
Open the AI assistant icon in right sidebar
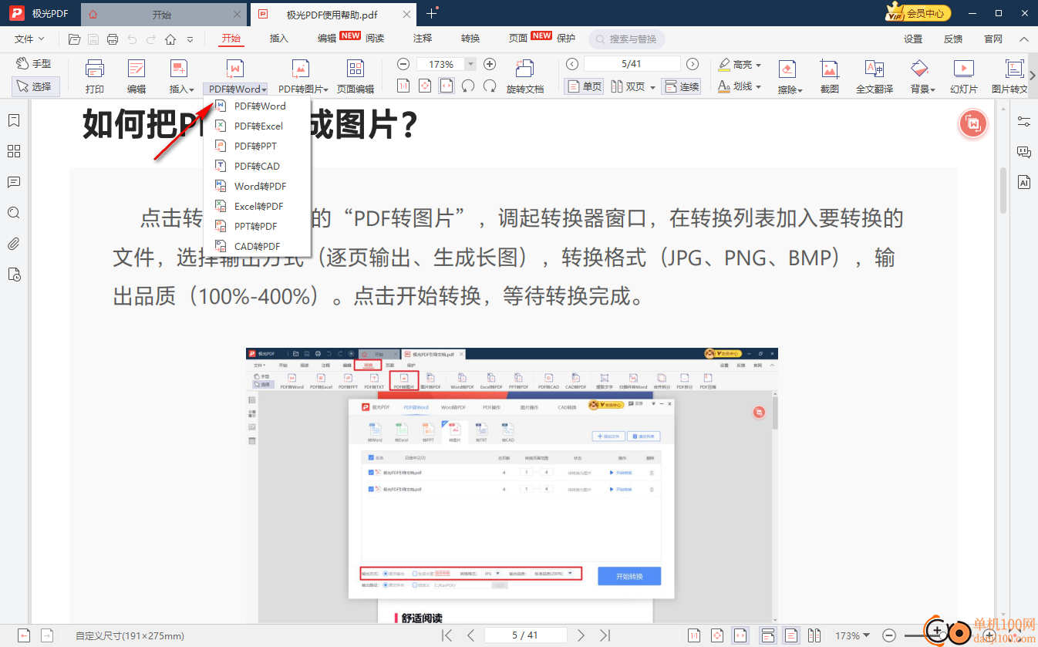(1024, 182)
